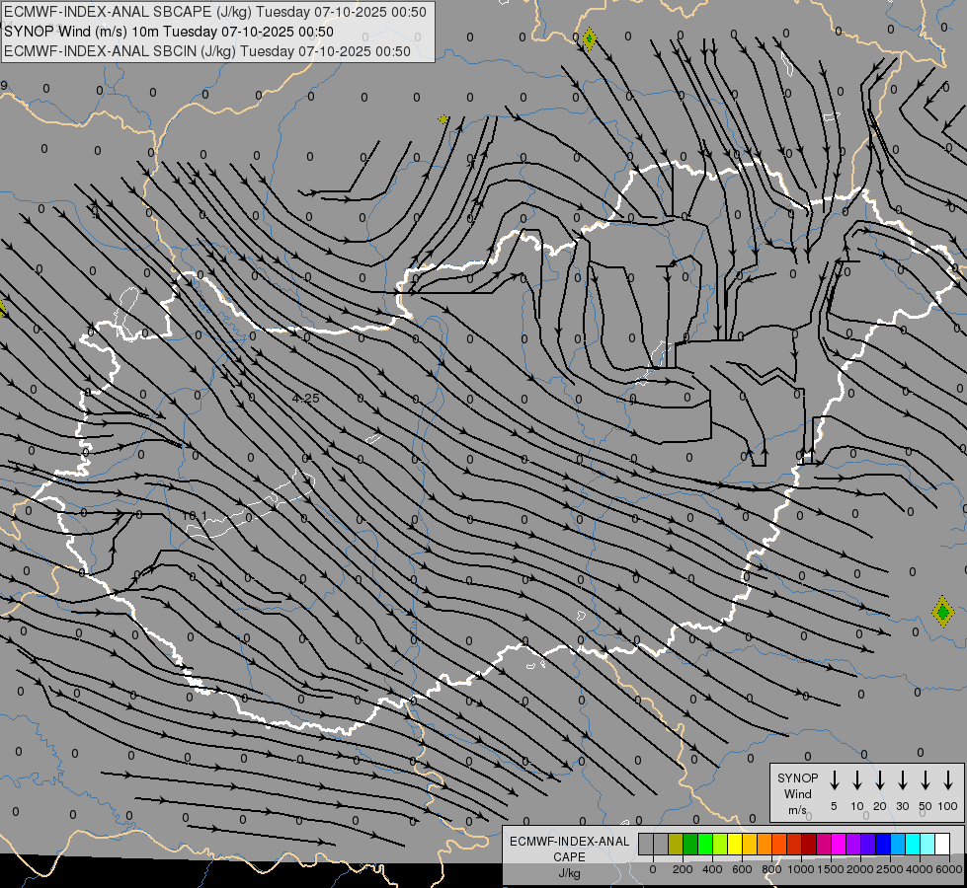The image size is (967, 888).
Task: Pick the bright yellow CAPE legend swatch
Action: pos(735,845)
